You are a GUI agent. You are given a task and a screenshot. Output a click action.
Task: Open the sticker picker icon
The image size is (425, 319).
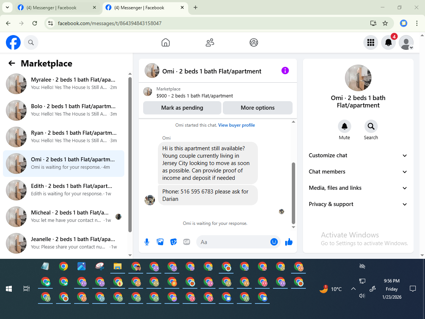pos(173,242)
